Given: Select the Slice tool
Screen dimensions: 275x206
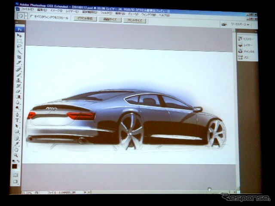Looking at the screenshot, I should pos(19,63).
